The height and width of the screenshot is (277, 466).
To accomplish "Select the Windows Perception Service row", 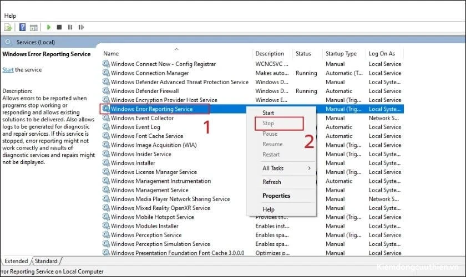I will click(x=252, y=235).
